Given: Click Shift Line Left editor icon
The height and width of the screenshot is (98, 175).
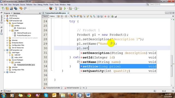Looking at the screenshot, I should coord(98,16).
